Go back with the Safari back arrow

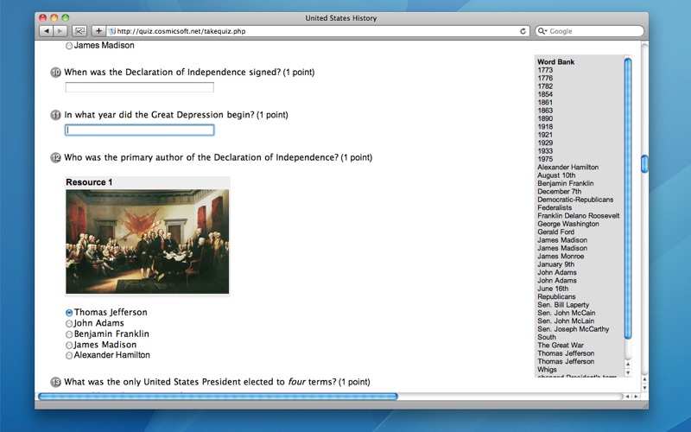click(x=47, y=31)
